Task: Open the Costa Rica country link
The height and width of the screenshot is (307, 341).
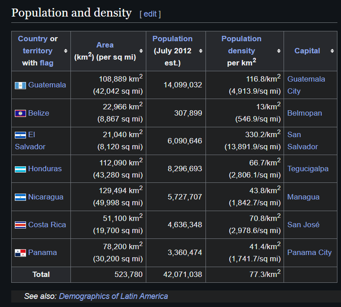Action: (x=47, y=225)
